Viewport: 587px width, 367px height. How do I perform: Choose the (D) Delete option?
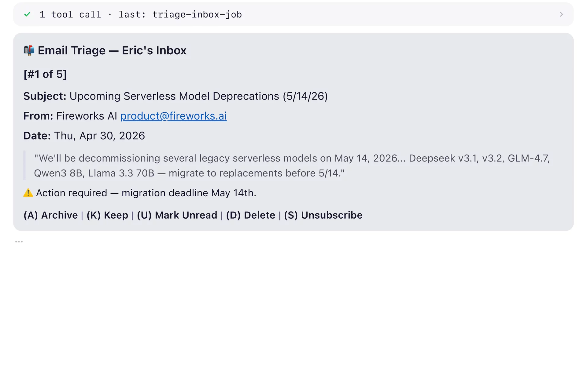point(251,215)
